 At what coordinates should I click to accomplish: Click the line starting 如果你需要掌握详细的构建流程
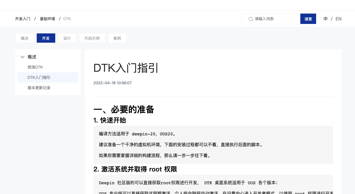(x=155, y=156)
